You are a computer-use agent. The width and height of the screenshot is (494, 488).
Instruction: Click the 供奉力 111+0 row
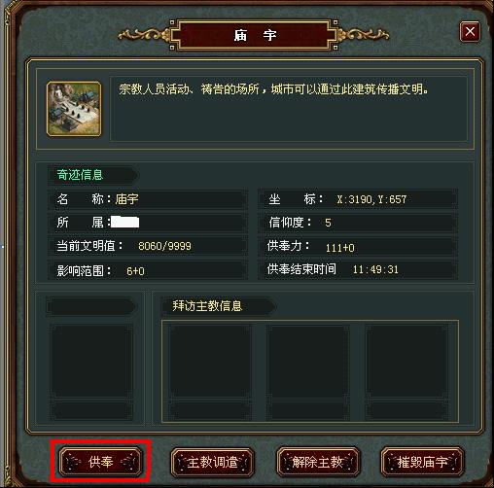click(358, 247)
